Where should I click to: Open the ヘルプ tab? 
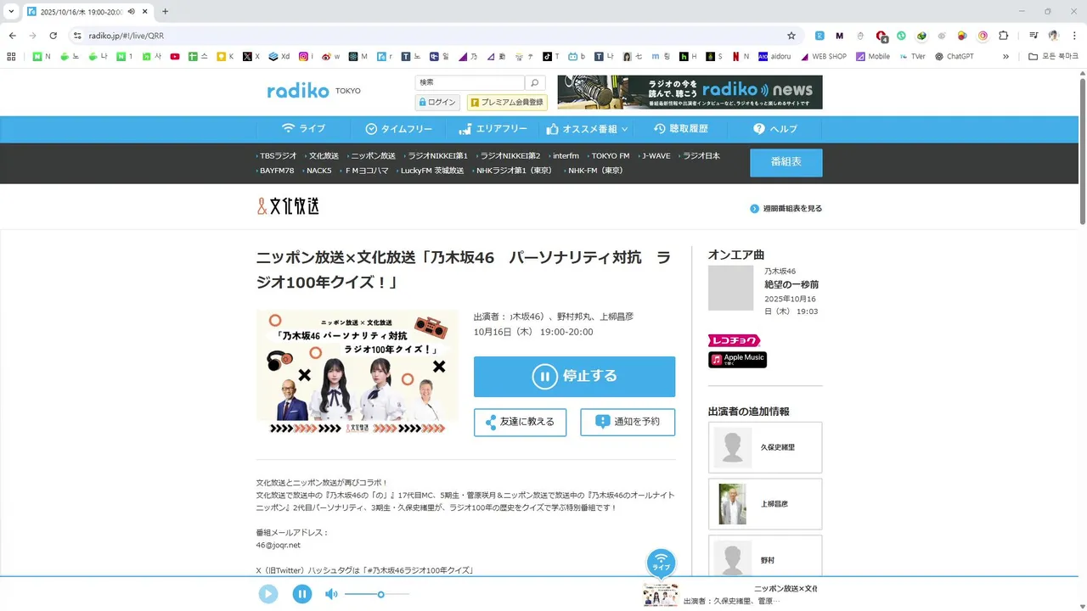click(x=774, y=129)
